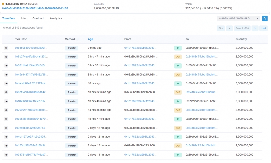Open token holder address 0x69a9bd1808a215bb6861d4b3c1b684966d1d1c53
This screenshot has height=163, width=271.
pyautogui.click(x=35, y=8)
